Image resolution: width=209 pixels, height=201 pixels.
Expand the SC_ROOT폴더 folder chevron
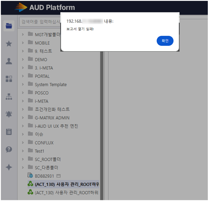click(23, 159)
